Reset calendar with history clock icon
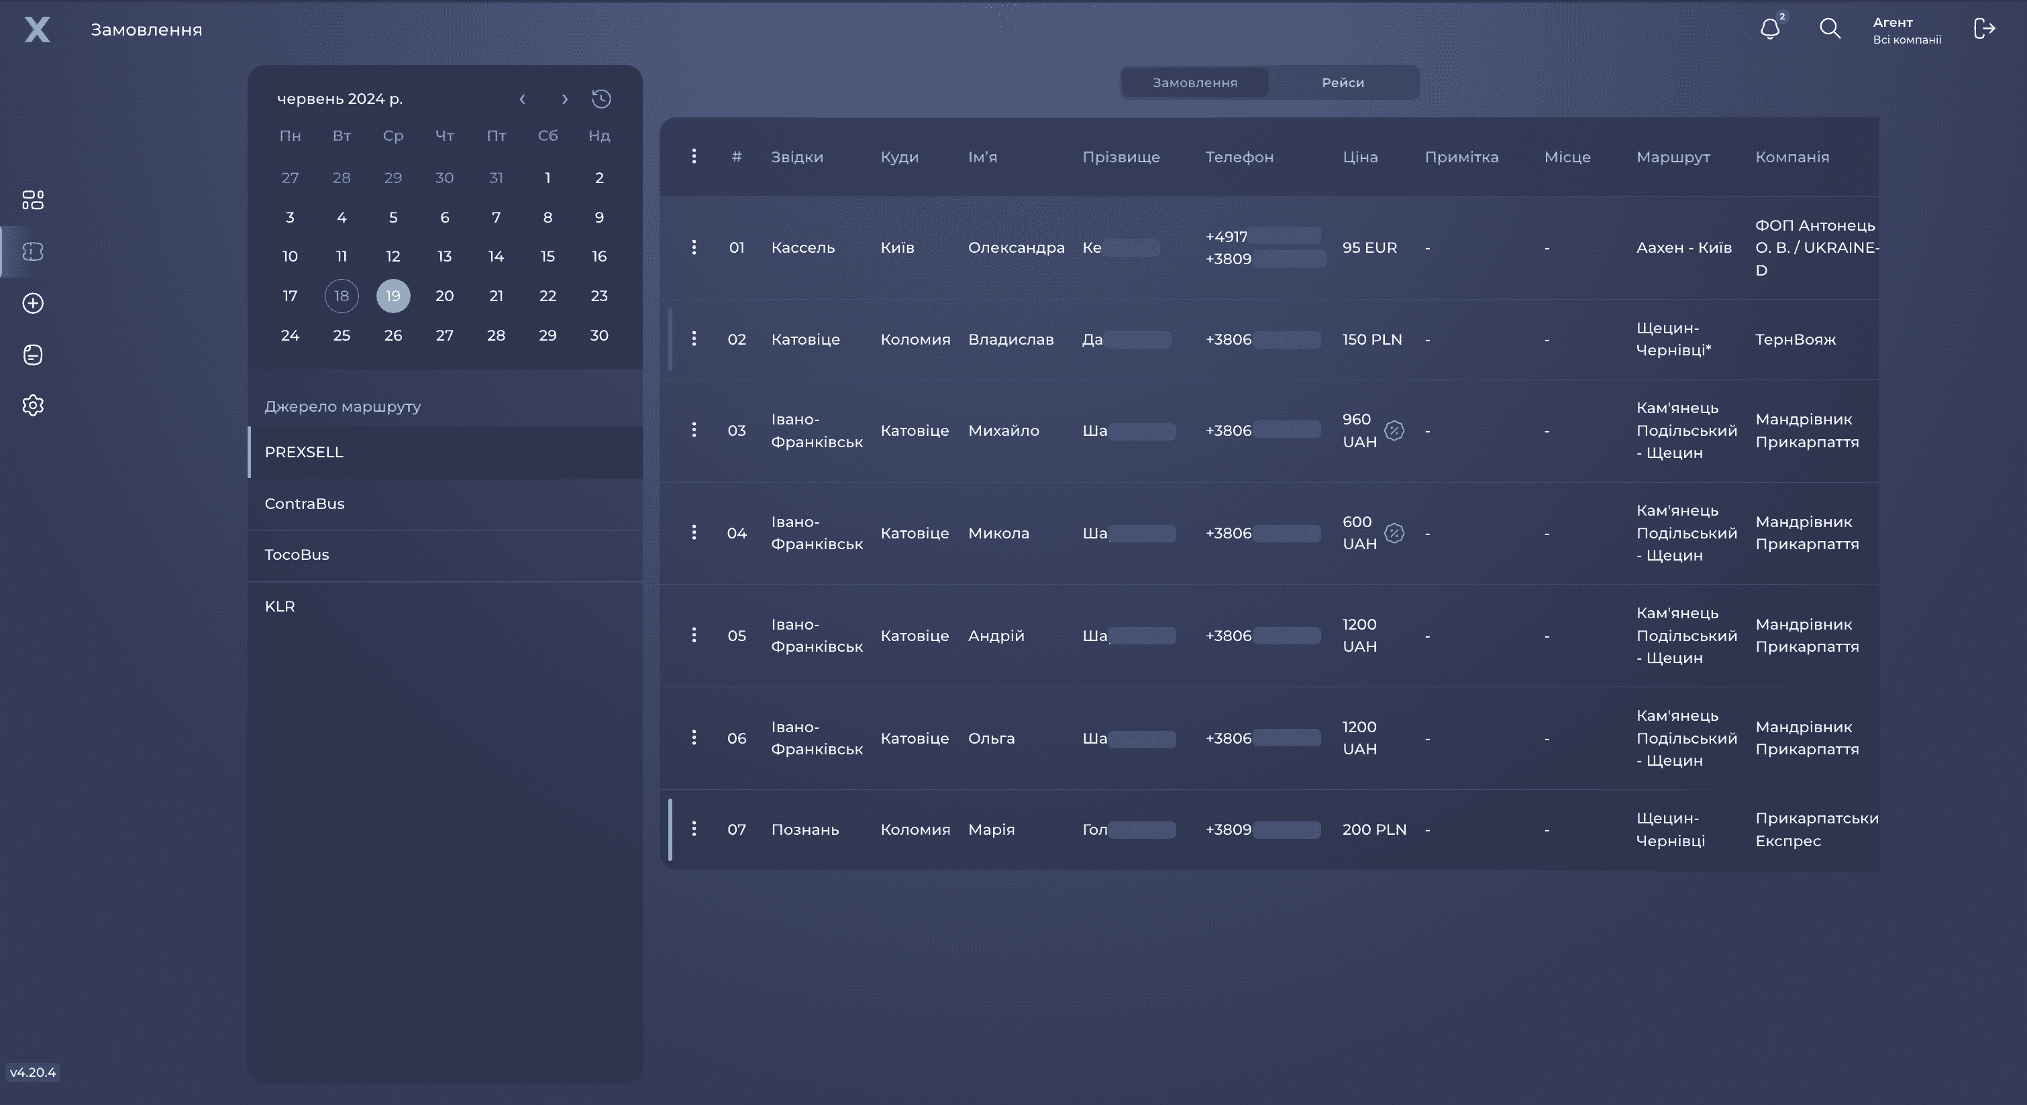This screenshot has width=2027, height=1105. click(601, 99)
